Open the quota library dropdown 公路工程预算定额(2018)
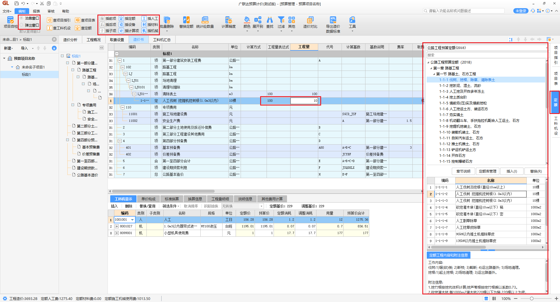The width and height of the screenshot is (560, 302). (546, 48)
